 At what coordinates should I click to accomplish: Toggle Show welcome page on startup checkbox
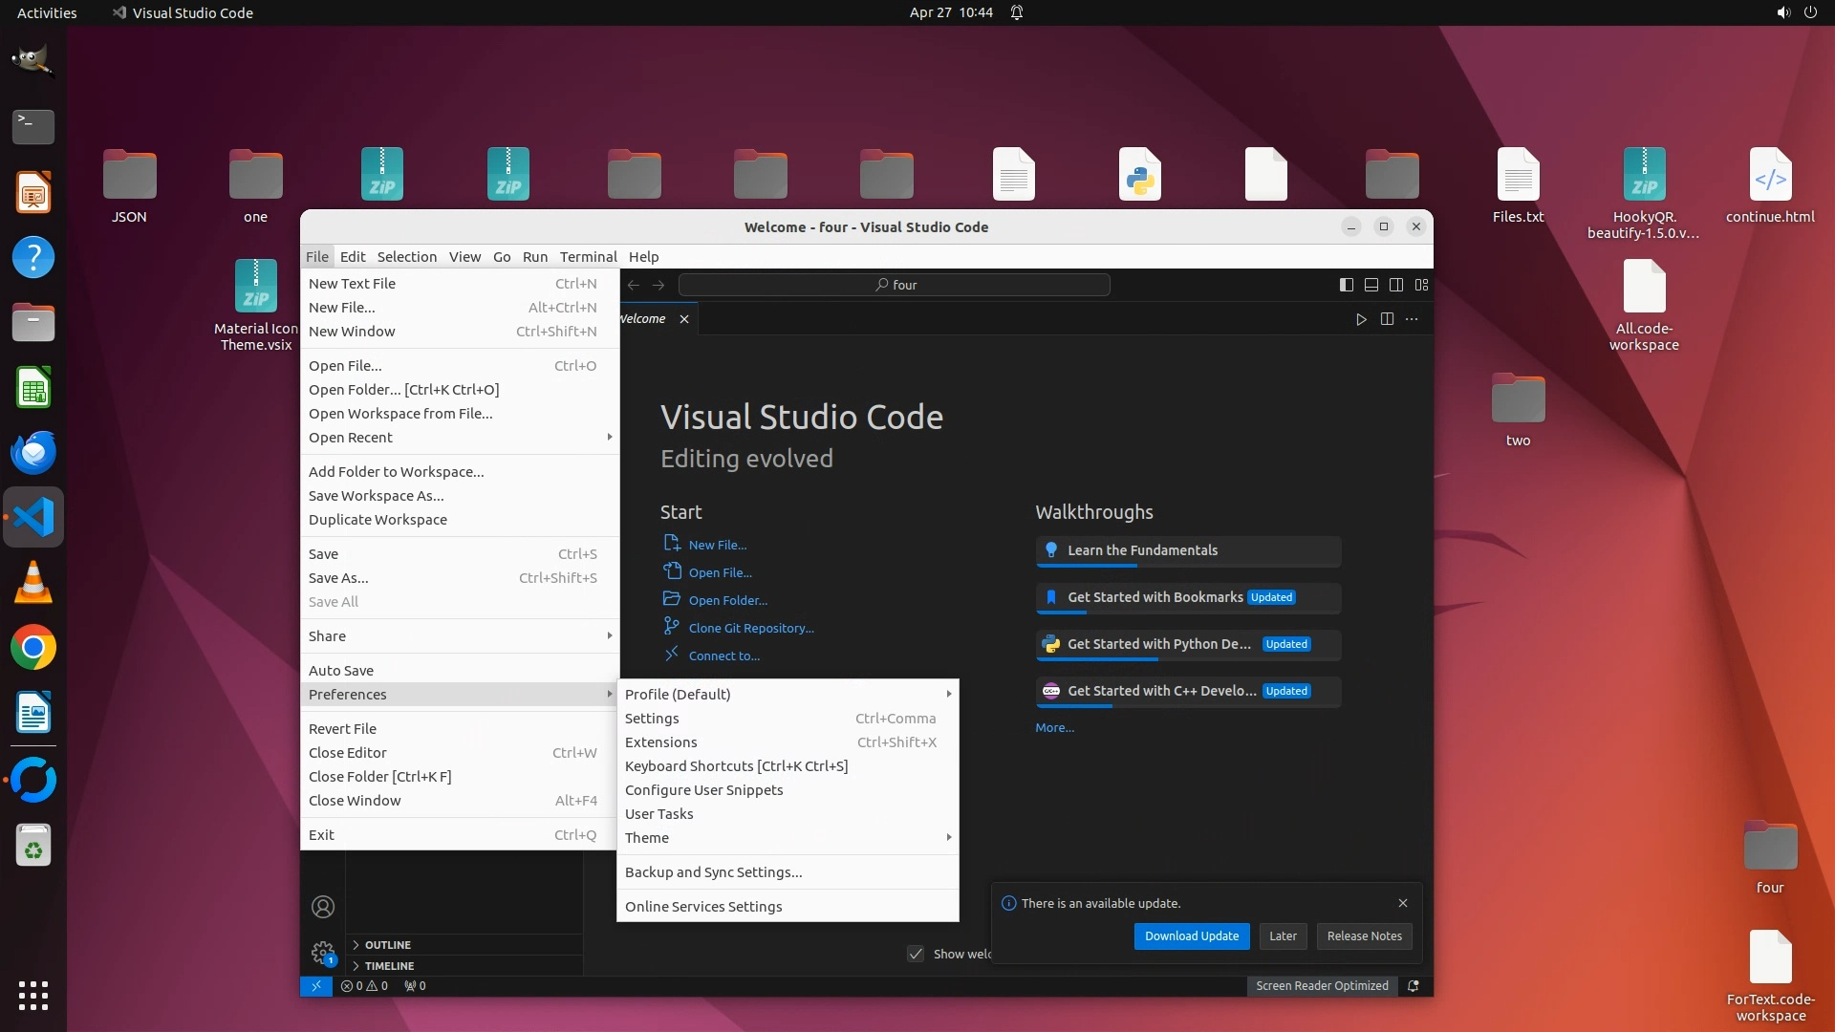(916, 954)
